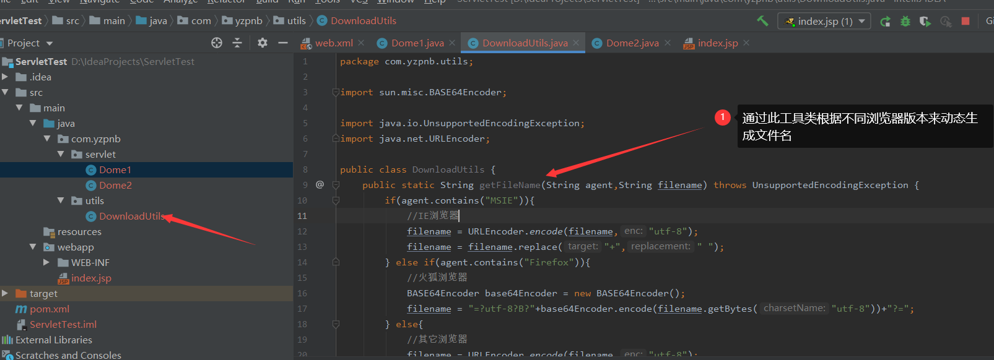Fold the MSIE if block at line 10

pyautogui.click(x=336, y=200)
